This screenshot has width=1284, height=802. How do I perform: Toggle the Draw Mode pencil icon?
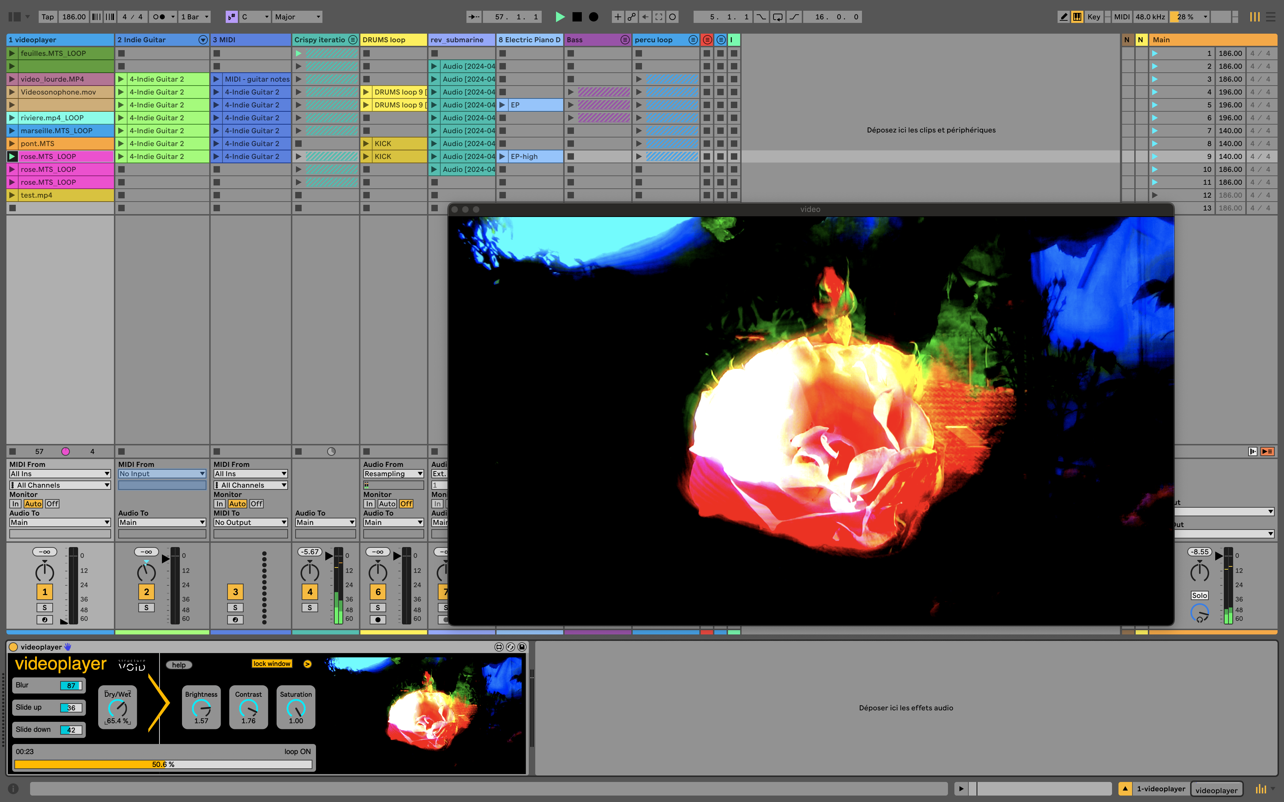click(1063, 17)
